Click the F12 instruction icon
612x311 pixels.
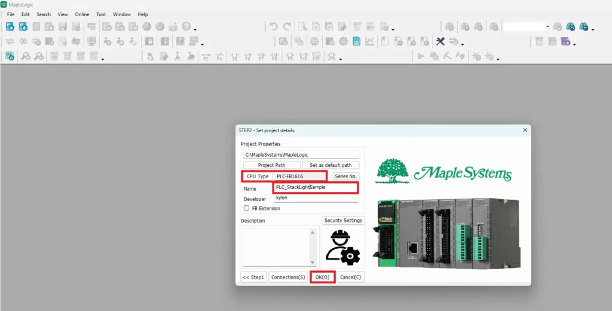[x=317, y=56]
